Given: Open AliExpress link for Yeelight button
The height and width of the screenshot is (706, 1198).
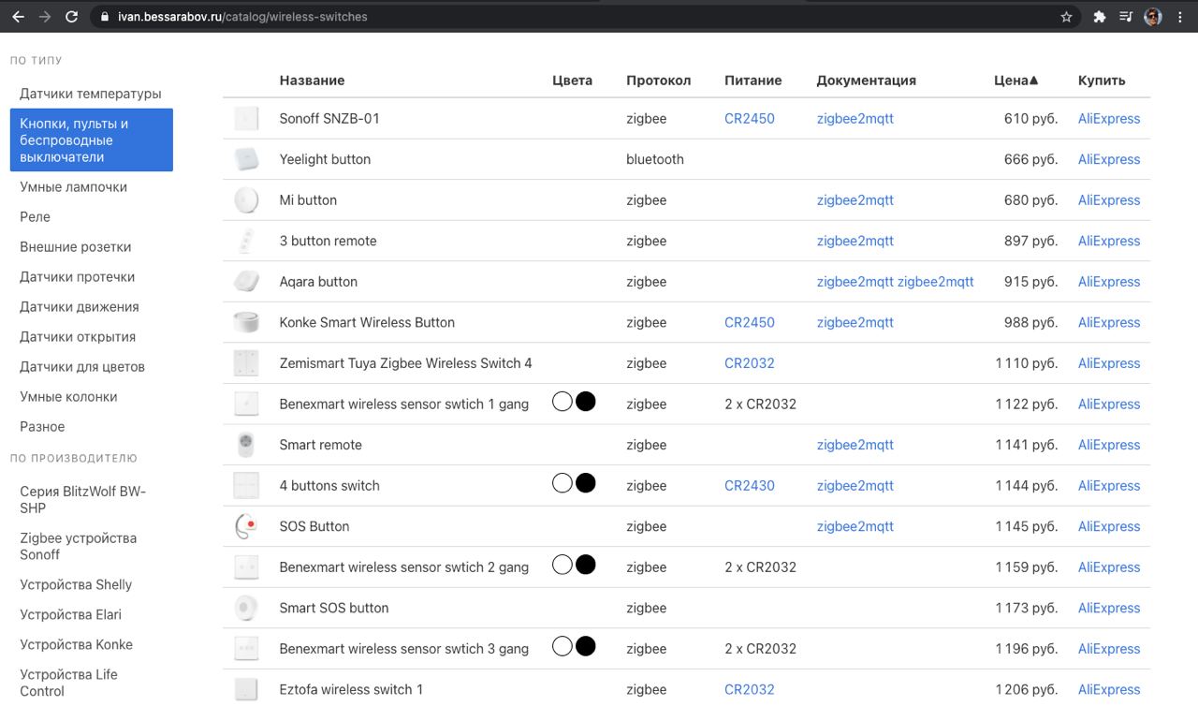Looking at the screenshot, I should coord(1109,159).
